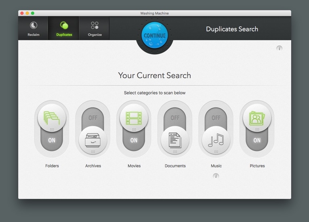The height and width of the screenshot is (222, 309).
Task: Open info icon below Music
Action: pyautogui.click(x=216, y=176)
